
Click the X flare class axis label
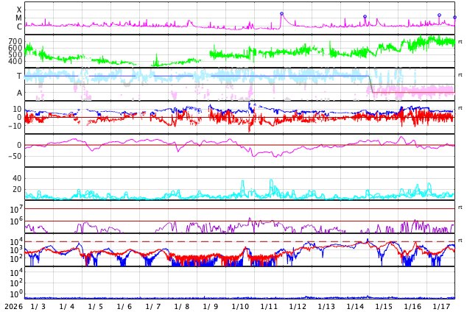[x=19, y=10]
